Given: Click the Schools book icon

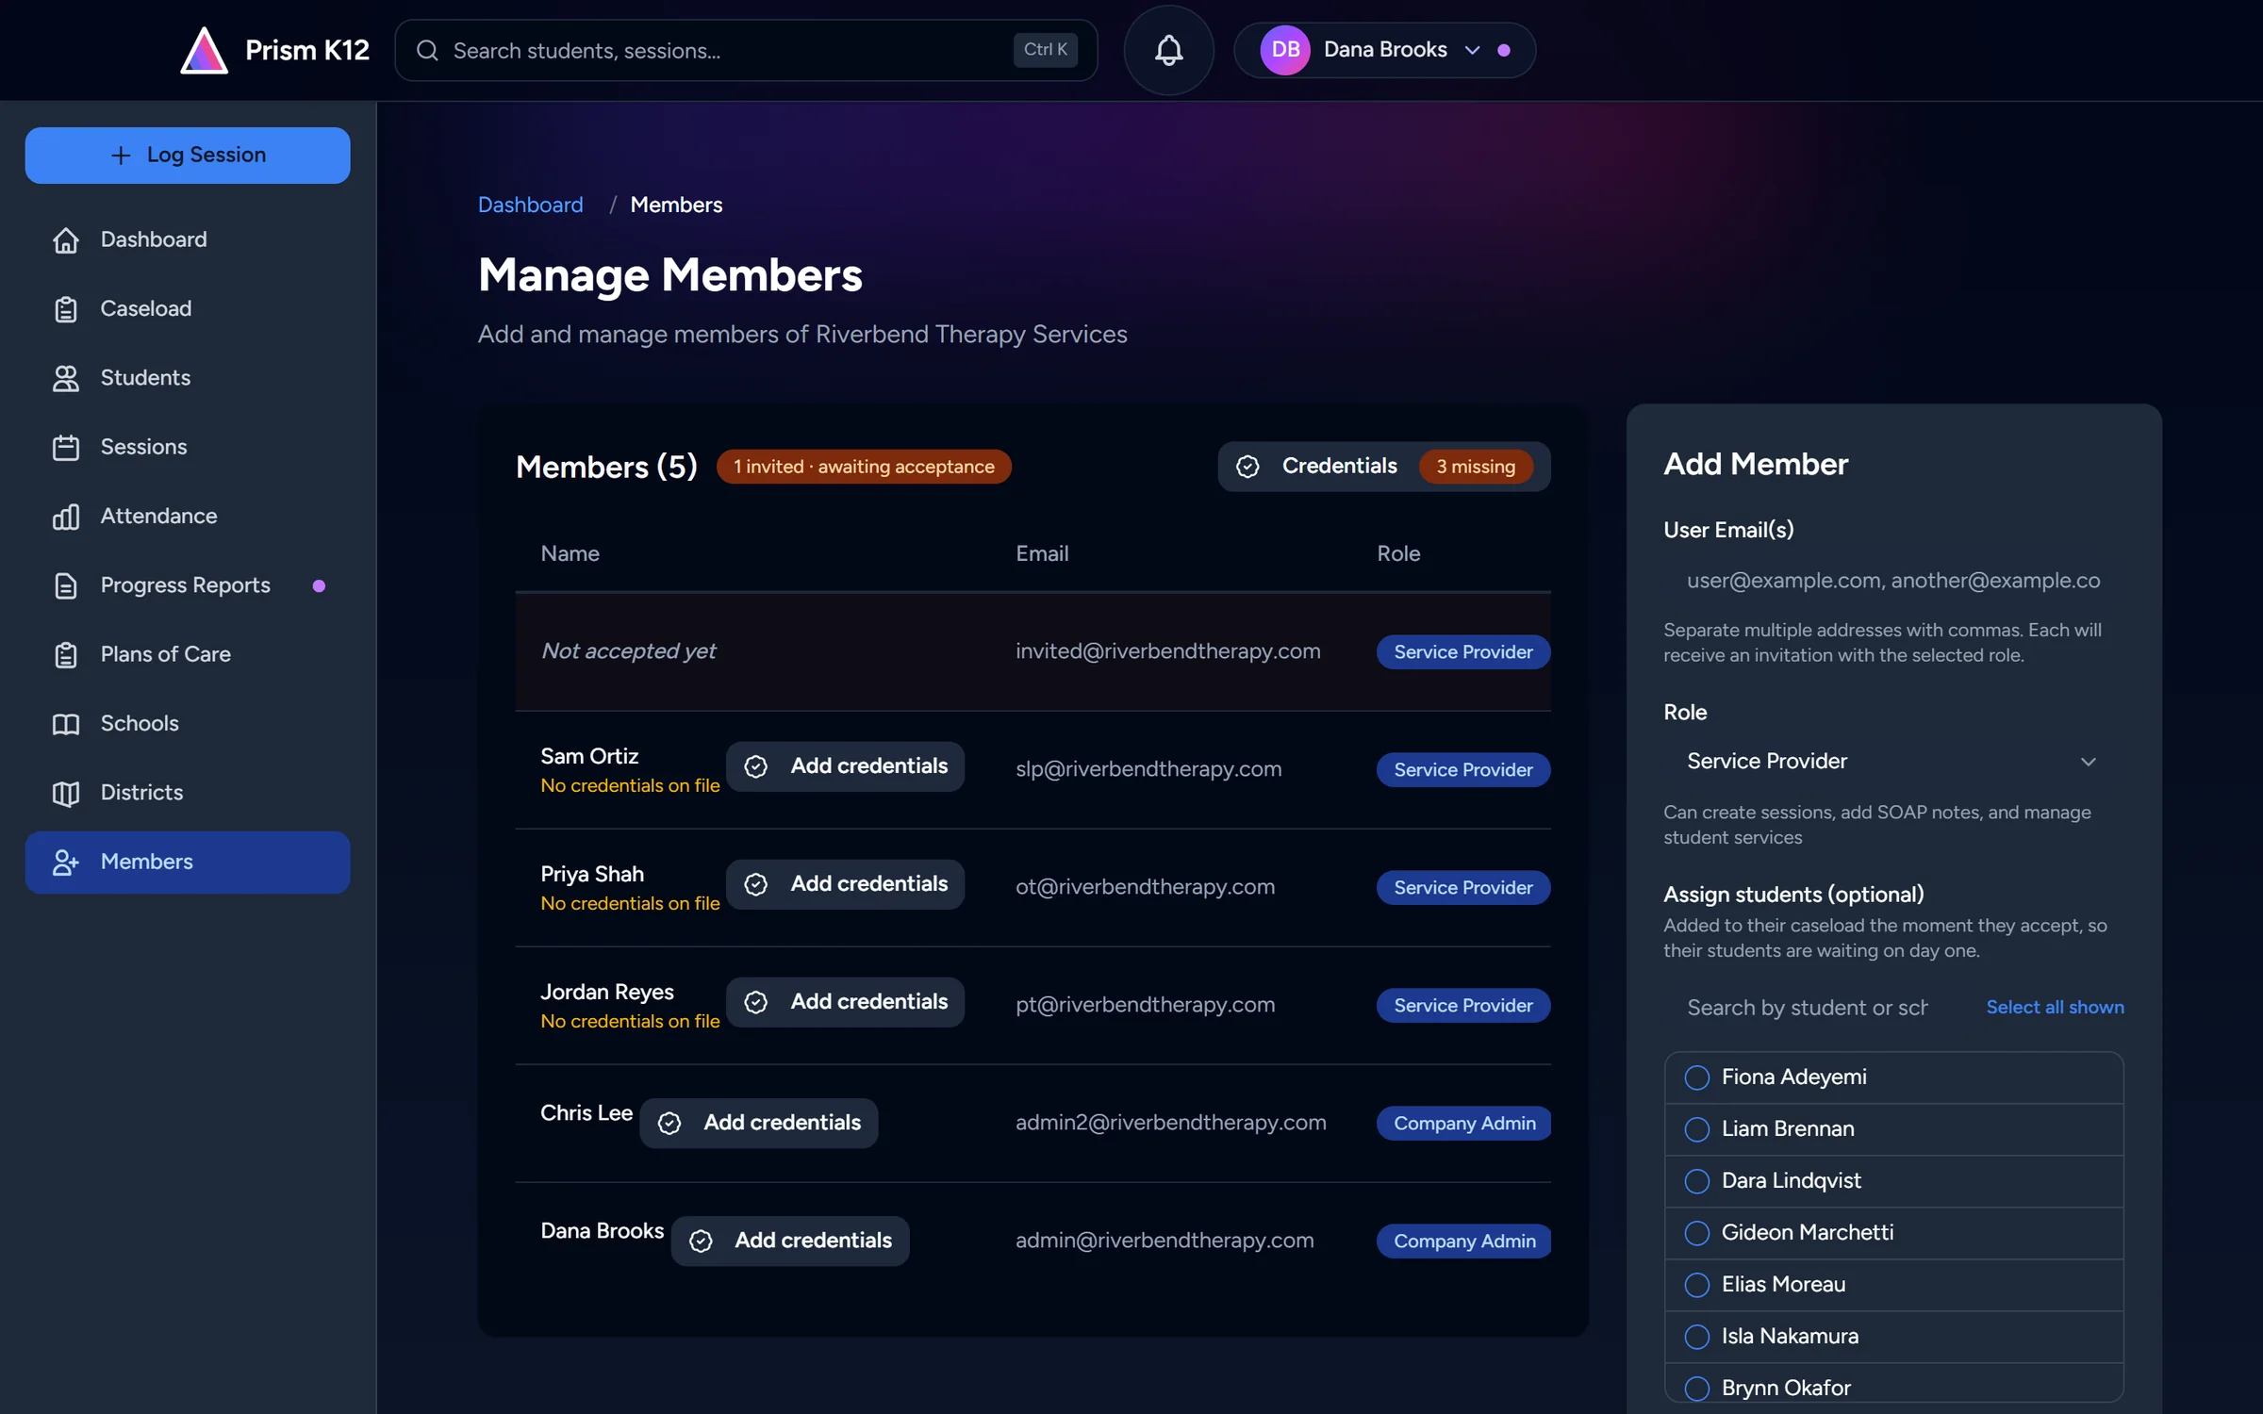Looking at the screenshot, I should [x=66, y=723].
